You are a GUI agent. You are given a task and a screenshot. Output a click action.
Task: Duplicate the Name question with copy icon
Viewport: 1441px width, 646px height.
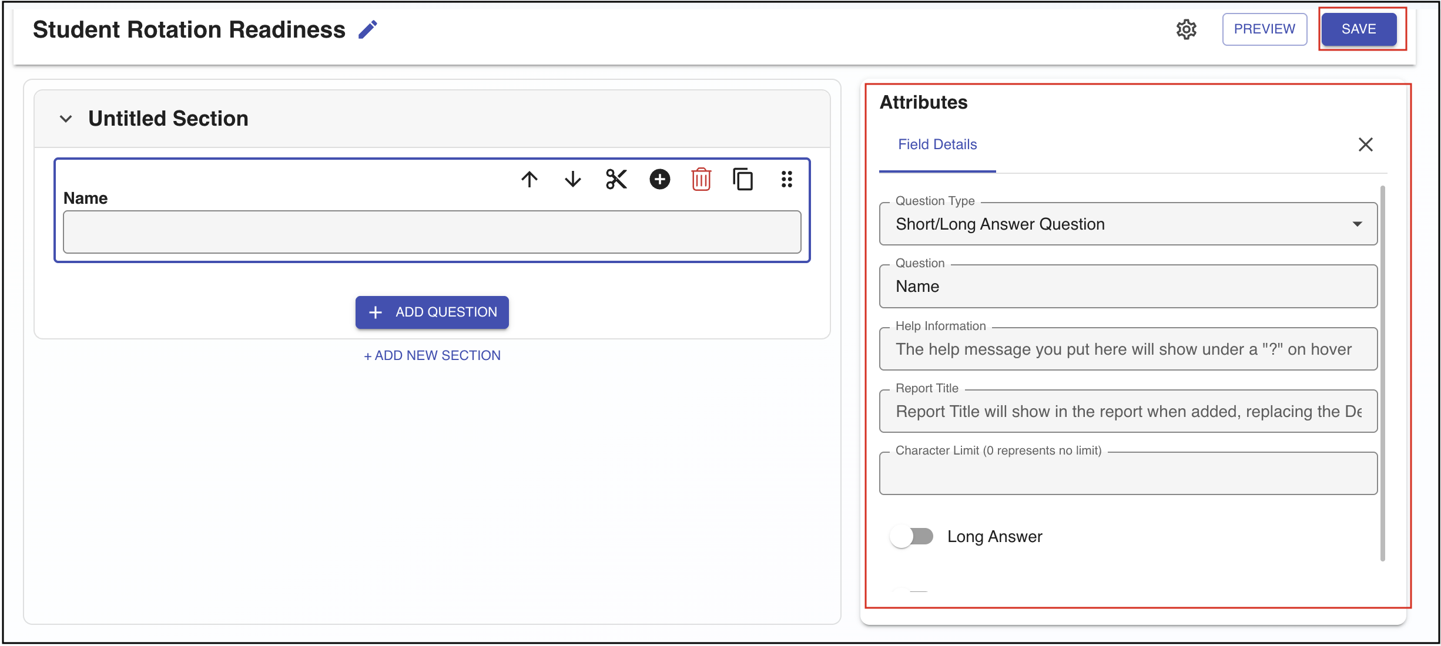pyautogui.click(x=743, y=179)
